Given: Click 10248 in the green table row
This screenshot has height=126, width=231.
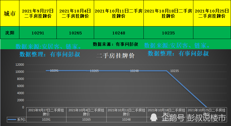Looking at the screenshot, I should click(119, 33).
